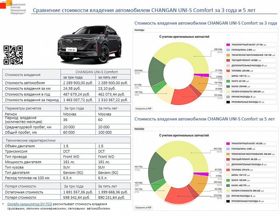Image resolution: width=280 pixels, height=216 pixels.
Task: Click the pink Дополнительные расходы swatch in the 3-year legend
Action: (x=228, y=66)
